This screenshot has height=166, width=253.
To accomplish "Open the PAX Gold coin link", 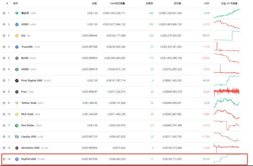I will [27, 114].
